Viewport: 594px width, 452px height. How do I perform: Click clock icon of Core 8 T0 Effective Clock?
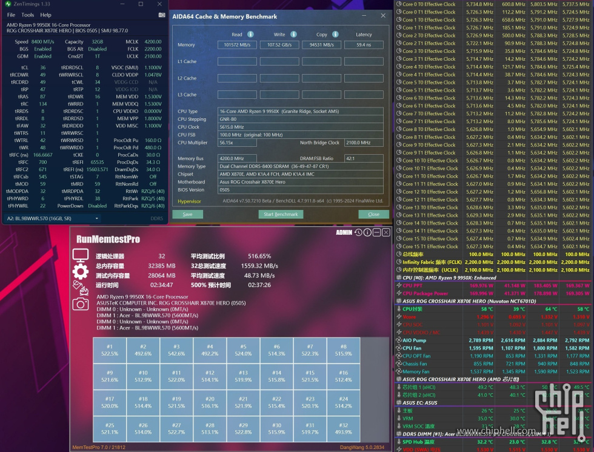coord(399,129)
